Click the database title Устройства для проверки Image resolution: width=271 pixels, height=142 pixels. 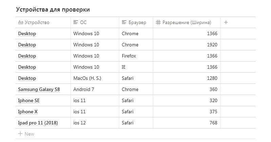point(53,9)
